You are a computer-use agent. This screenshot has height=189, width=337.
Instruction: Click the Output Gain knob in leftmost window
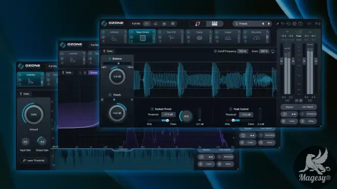[42, 142]
